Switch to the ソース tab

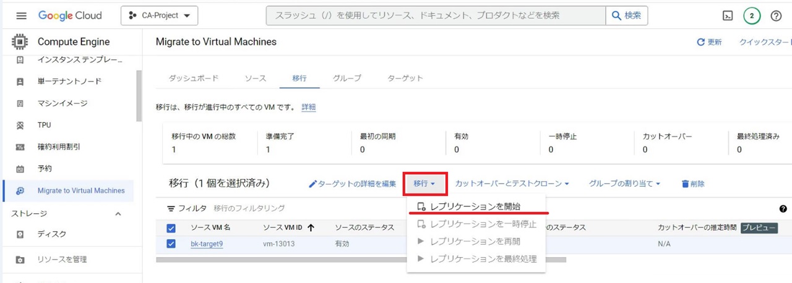[x=256, y=78]
